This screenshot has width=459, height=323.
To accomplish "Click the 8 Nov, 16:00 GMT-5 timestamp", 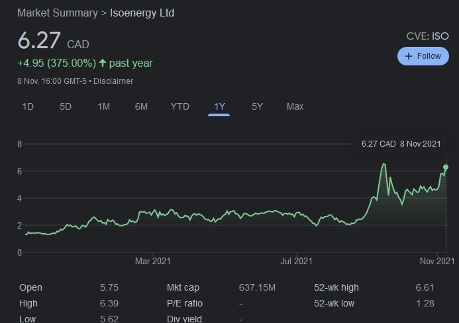I will [x=52, y=81].
